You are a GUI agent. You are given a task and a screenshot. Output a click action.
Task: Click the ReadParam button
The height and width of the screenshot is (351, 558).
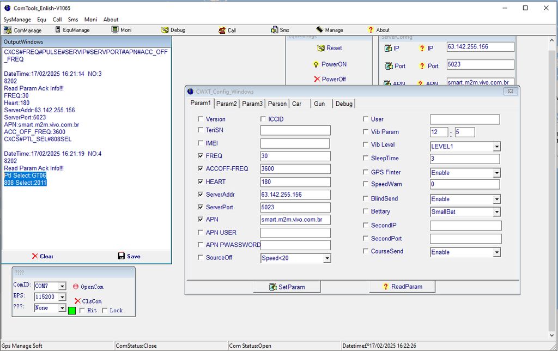[x=402, y=287]
